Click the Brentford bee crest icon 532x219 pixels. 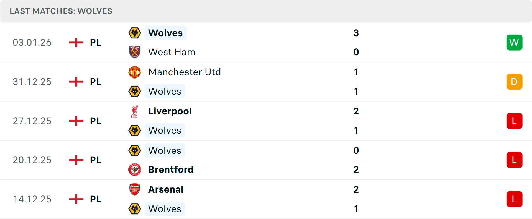[x=135, y=170]
